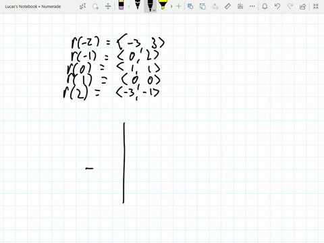Open notifications bell
This screenshot has height=243, width=324.
tap(265, 6)
